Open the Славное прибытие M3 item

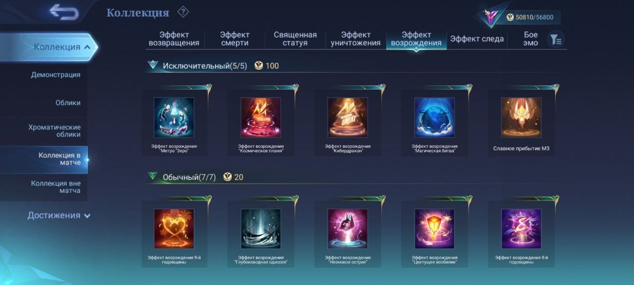pos(521,117)
